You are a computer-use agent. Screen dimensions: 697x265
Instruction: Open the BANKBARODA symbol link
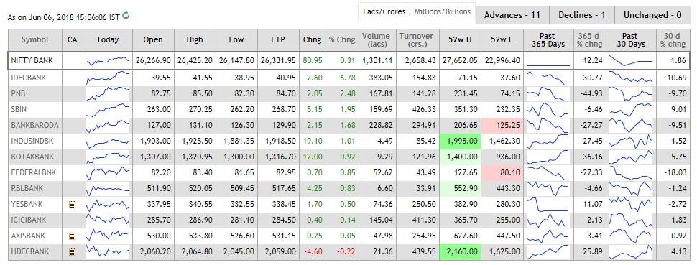pyautogui.click(x=34, y=126)
